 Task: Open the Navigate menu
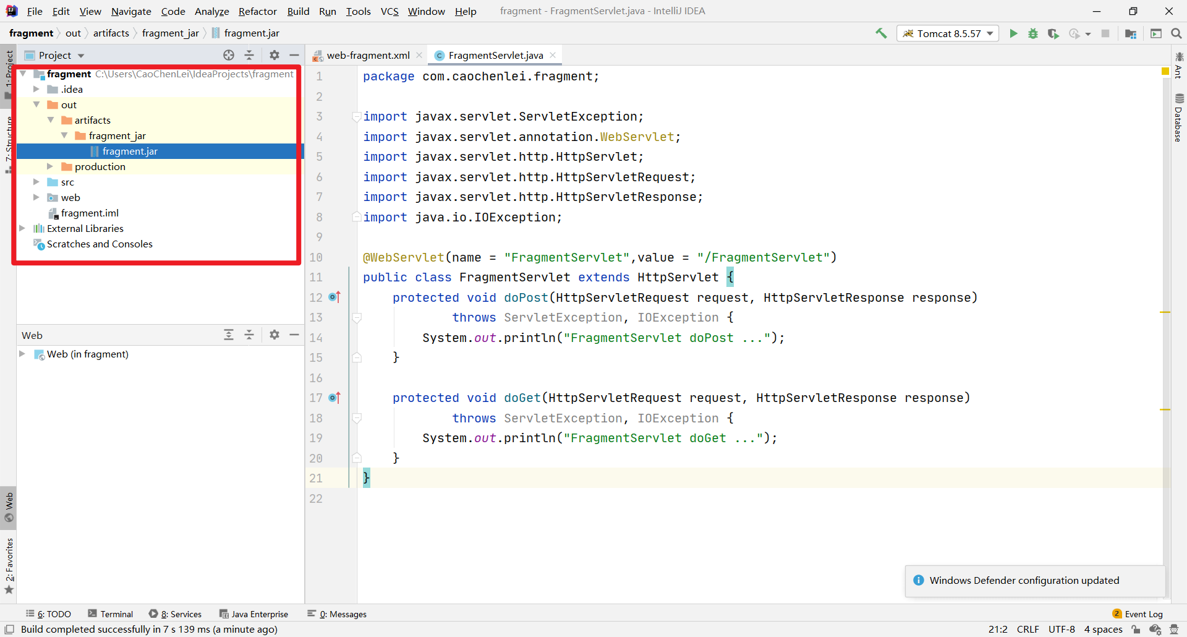pos(131,11)
